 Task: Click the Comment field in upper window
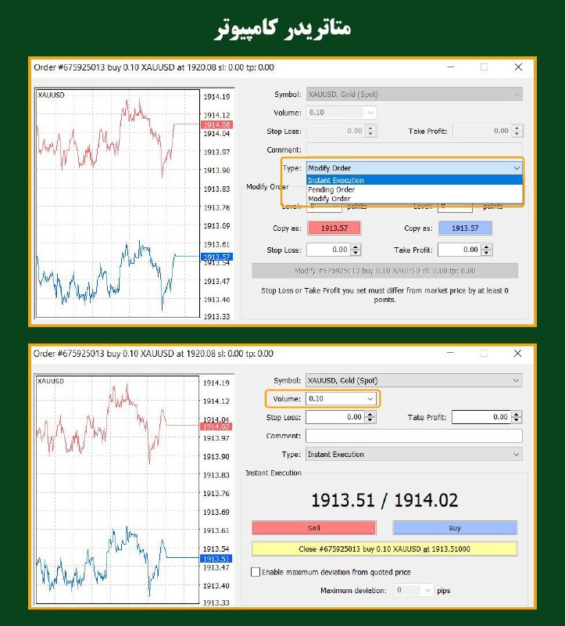pyautogui.click(x=414, y=149)
